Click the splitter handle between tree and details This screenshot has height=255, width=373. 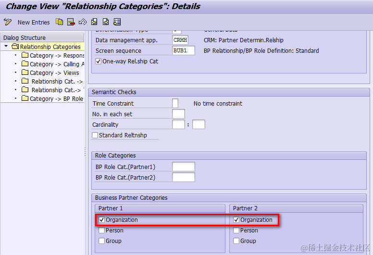pyautogui.click(x=85, y=152)
